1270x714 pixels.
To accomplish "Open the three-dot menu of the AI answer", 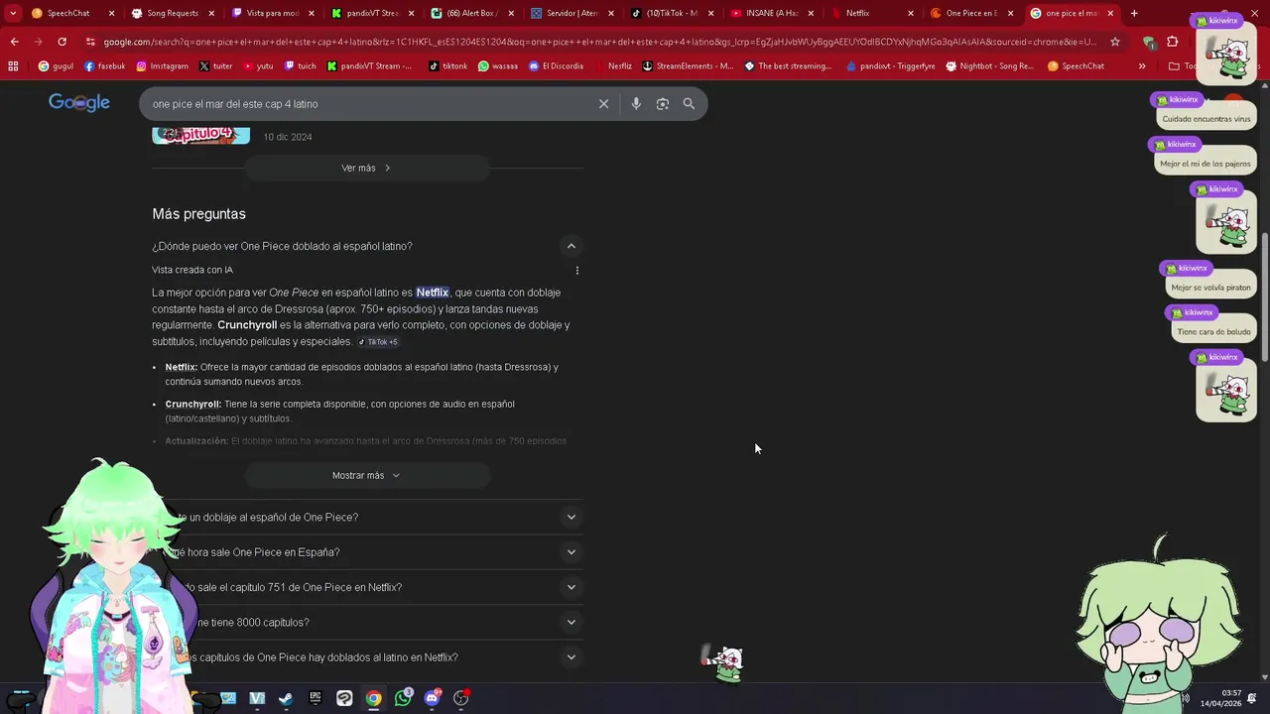I will (577, 270).
